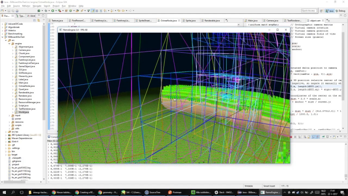Click the Open Type toolbar icon
The width and height of the screenshot is (348, 196).
(x=77, y=11)
